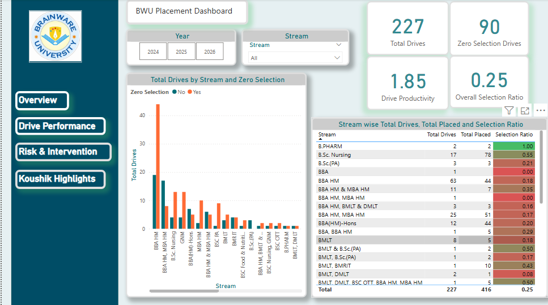
Task: Select the 'BBA HM, BMLT & DMLT' row
Action: click(426, 206)
